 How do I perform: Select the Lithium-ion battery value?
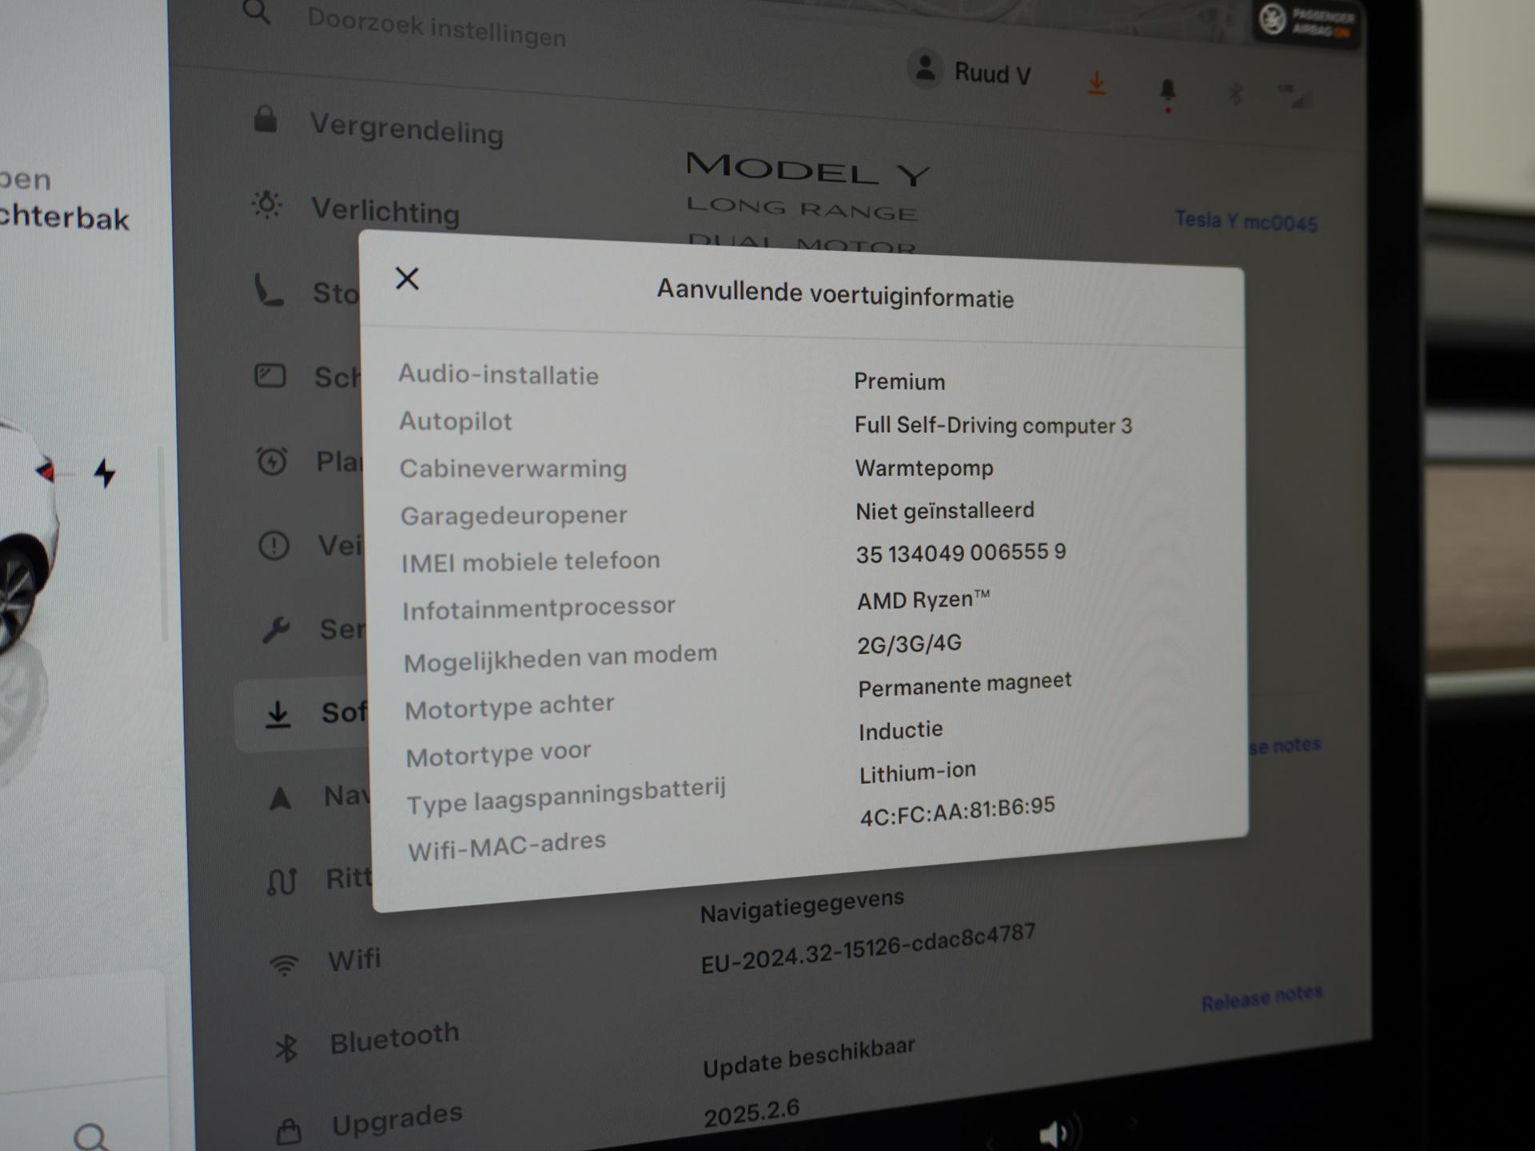point(918,773)
